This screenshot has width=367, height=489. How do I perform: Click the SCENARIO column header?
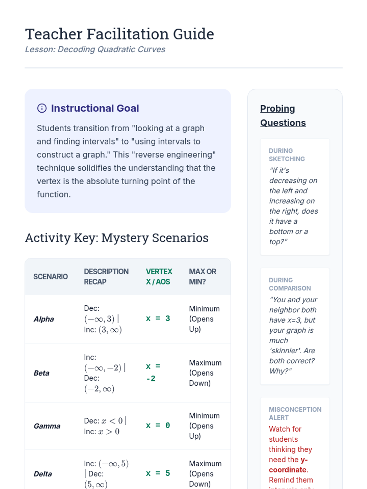coord(50,277)
